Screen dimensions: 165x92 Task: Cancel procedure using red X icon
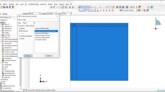[26, 90]
